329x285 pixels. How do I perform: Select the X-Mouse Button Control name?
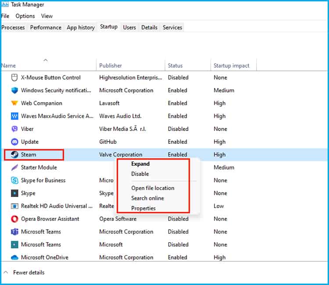tap(50, 77)
